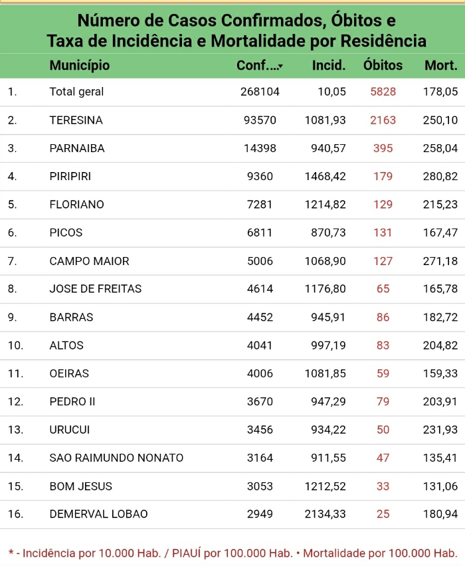The height and width of the screenshot is (566, 465).
Task: Select PICOS in the table
Action: 66,233
